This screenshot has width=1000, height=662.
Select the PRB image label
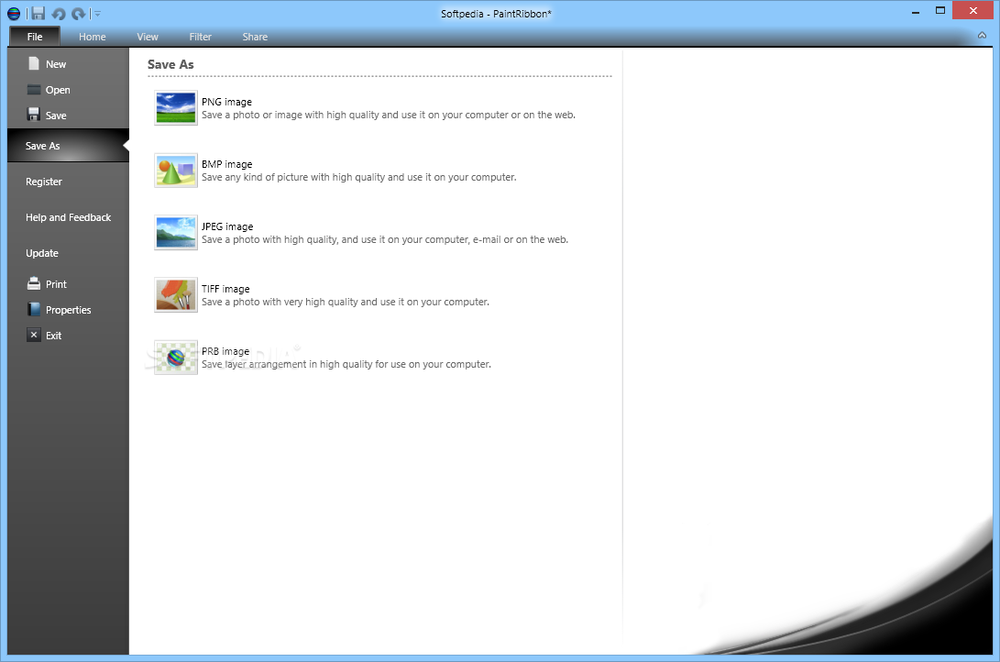click(x=225, y=351)
